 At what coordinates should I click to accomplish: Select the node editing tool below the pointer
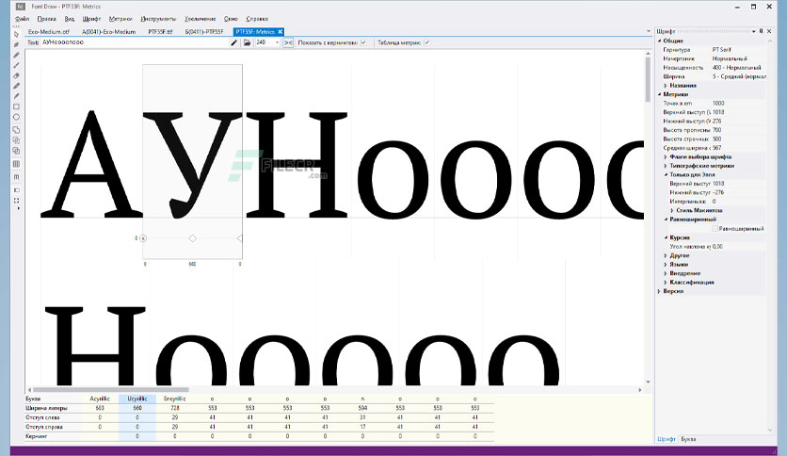click(x=17, y=44)
